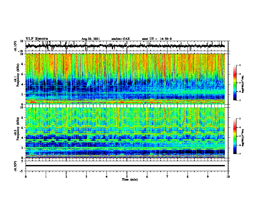The height and width of the screenshot is (198, 257).
Task: Click the ch.2 spectrogram plot area
Action: pos(125,133)
